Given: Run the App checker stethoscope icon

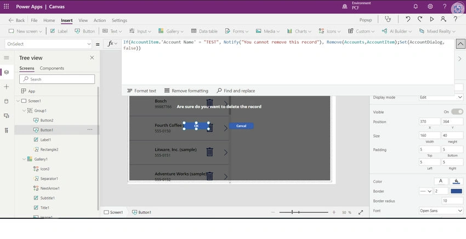Looking at the screenshot, I should tap(388, 19).
